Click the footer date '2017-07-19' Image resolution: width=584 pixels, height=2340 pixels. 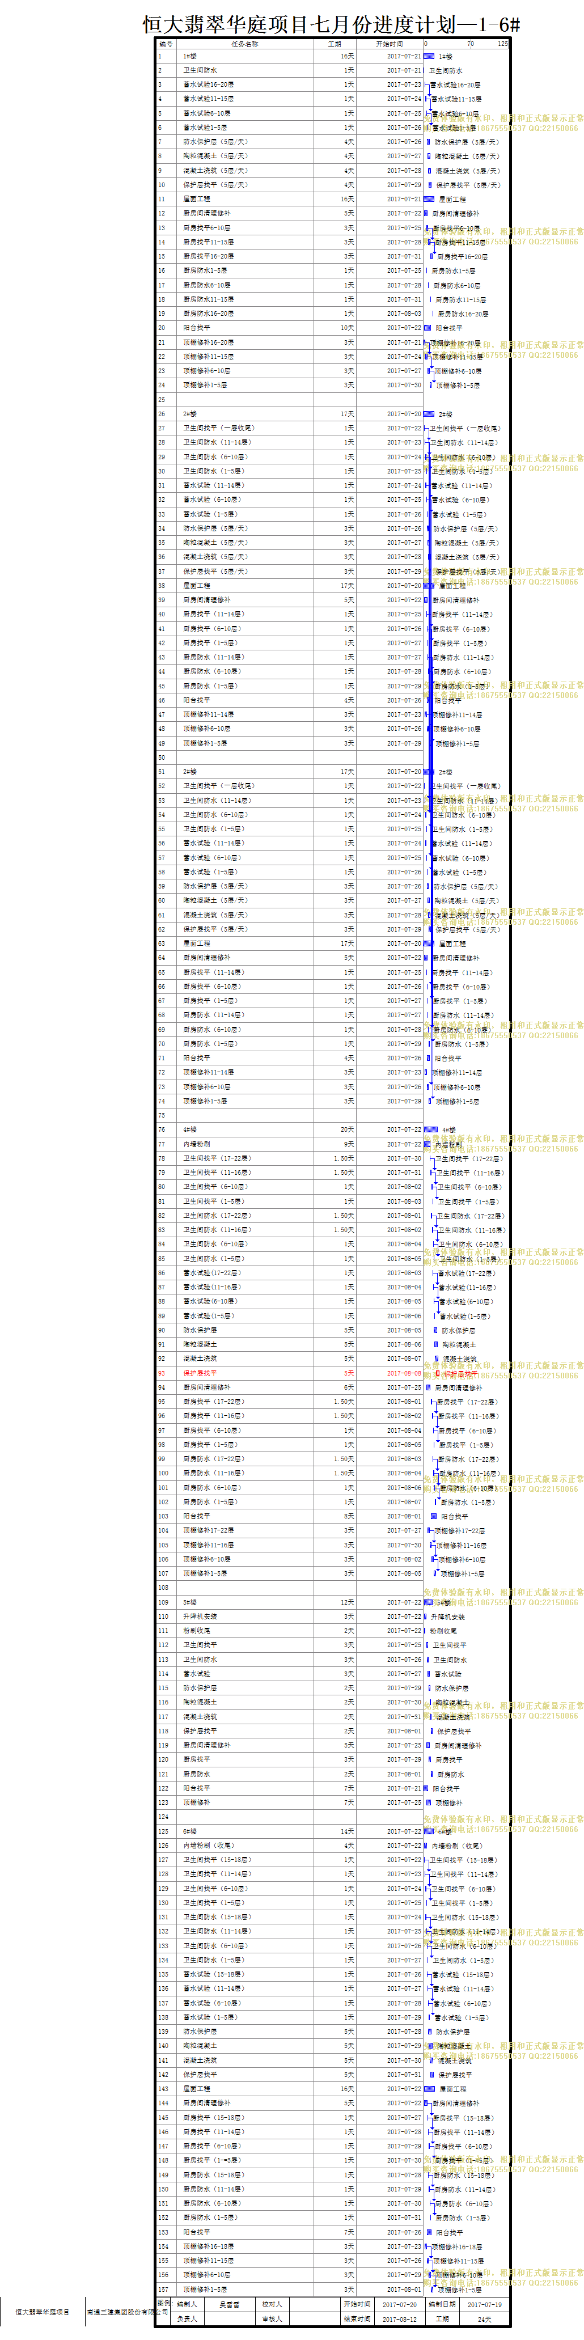[484, 2305]
